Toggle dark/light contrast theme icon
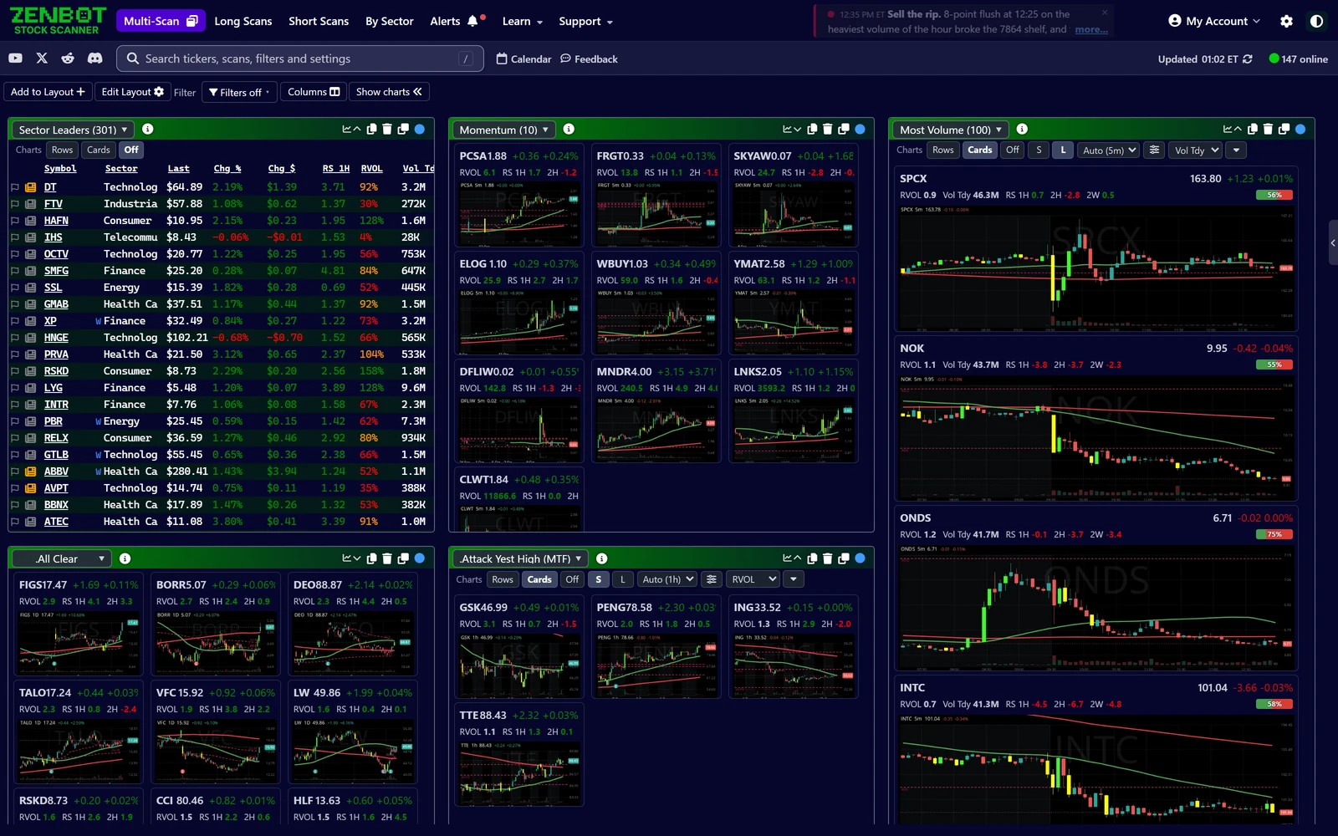 1316,21
